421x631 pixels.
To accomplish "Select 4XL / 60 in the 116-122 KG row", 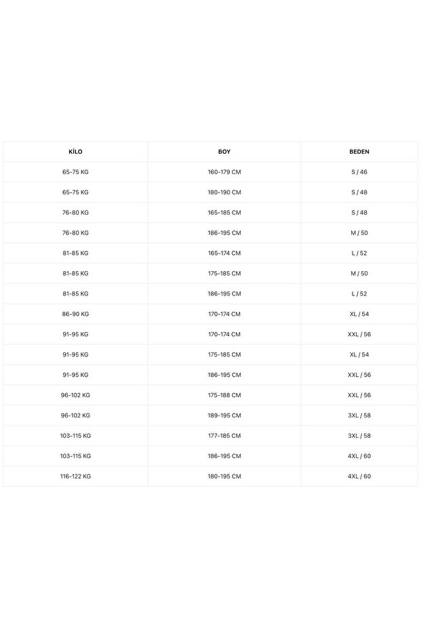I will pyautogui.click(x=359, y=476).
